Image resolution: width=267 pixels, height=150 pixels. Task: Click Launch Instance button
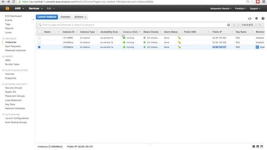tap(47, 17)
